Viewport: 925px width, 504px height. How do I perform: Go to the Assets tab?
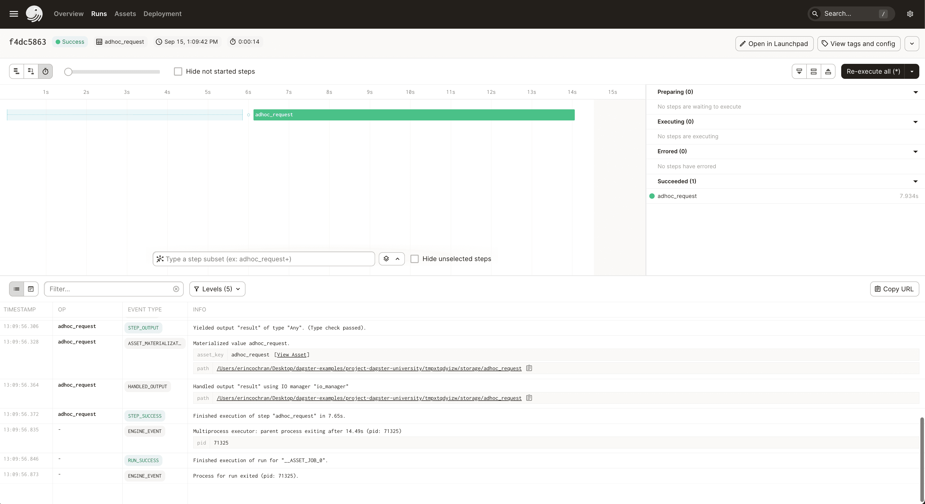[x=125, y=14]
